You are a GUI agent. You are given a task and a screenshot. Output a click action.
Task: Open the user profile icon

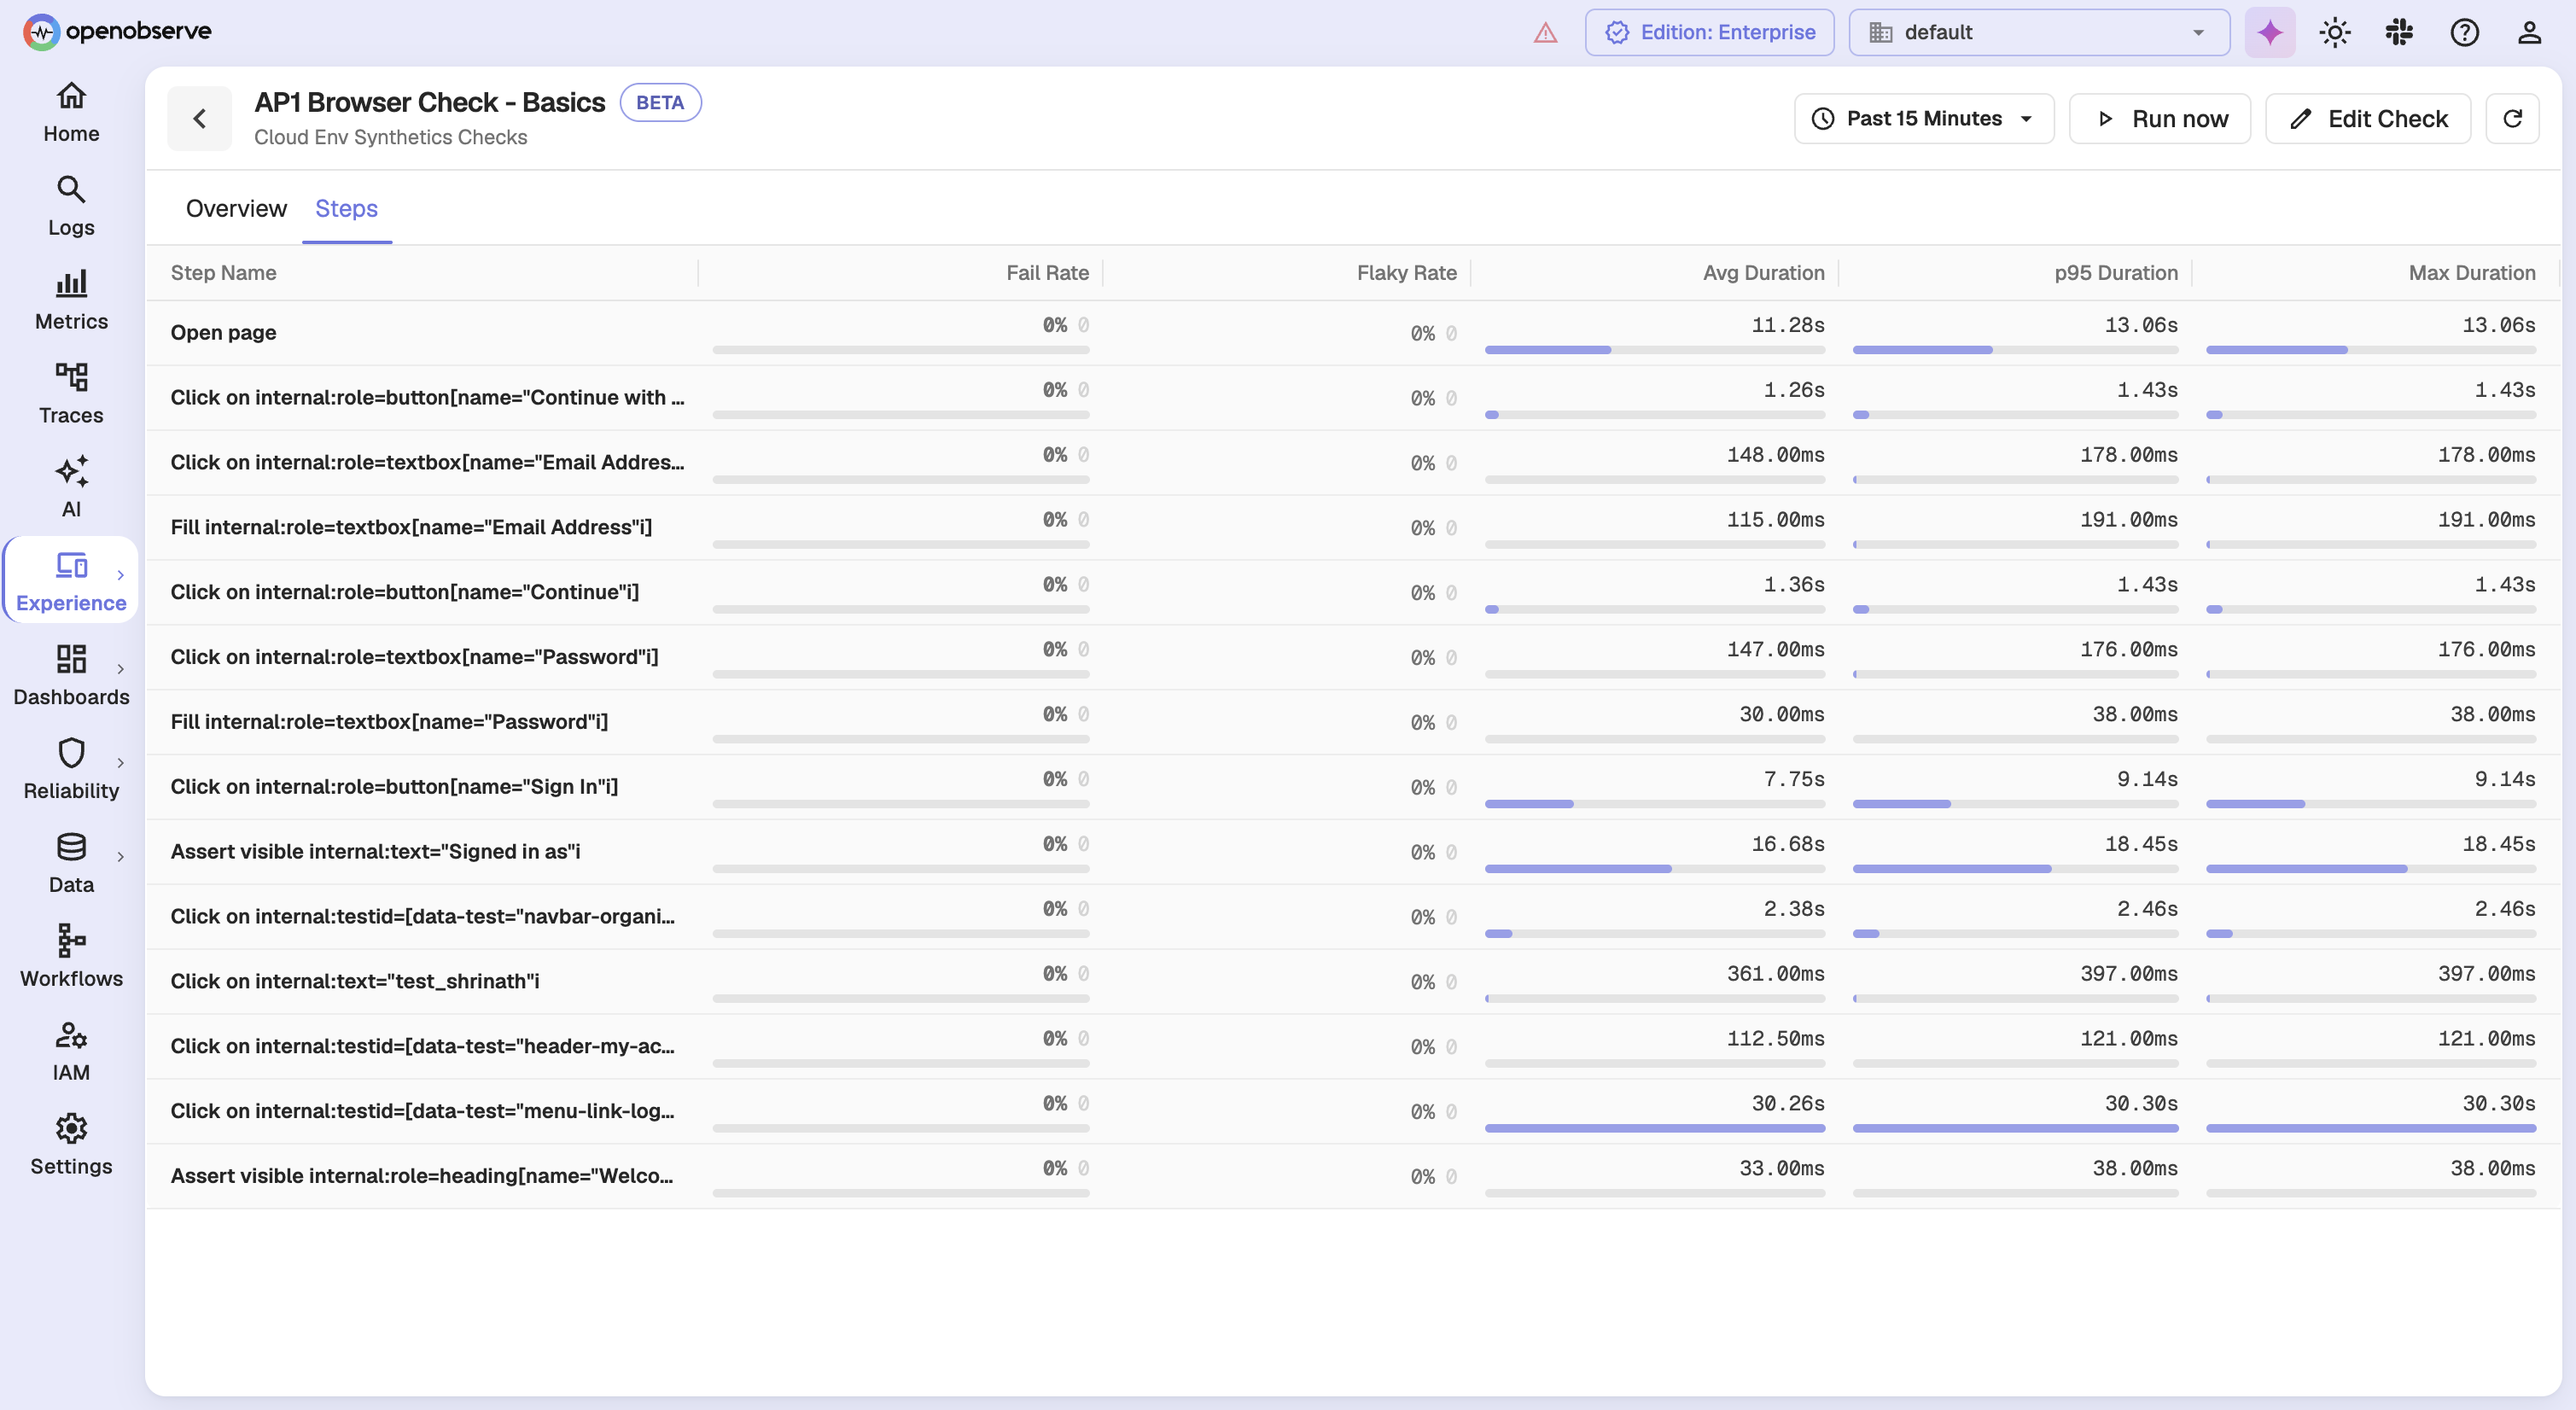(x=2529, y=33)
